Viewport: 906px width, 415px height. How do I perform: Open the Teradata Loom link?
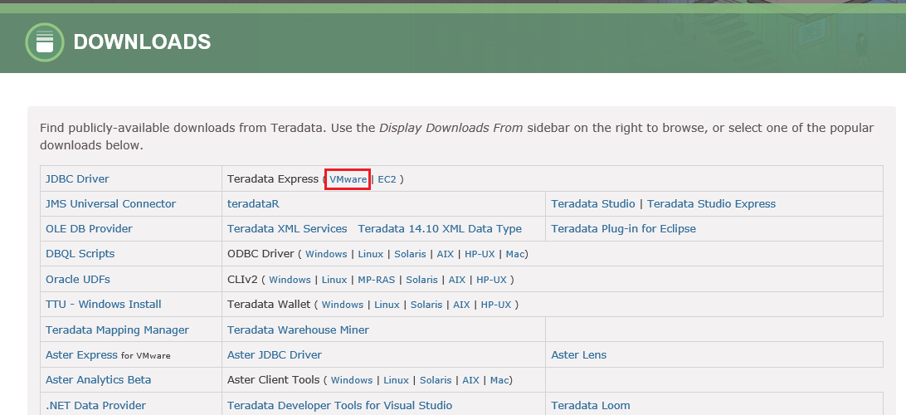coord(591,406)
